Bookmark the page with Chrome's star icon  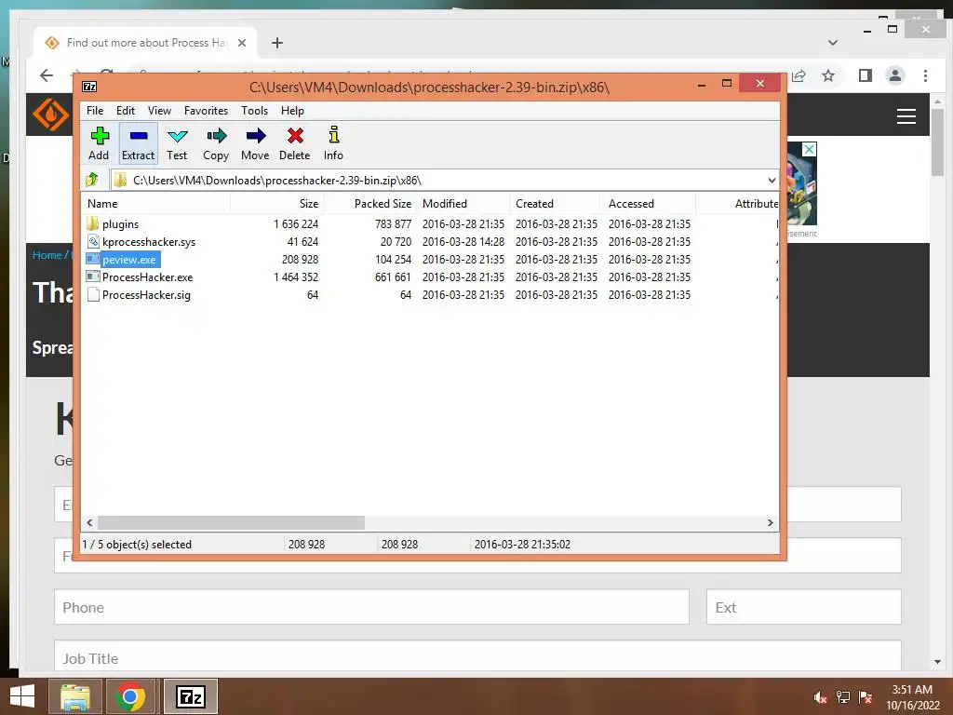(x=827, y=75)
